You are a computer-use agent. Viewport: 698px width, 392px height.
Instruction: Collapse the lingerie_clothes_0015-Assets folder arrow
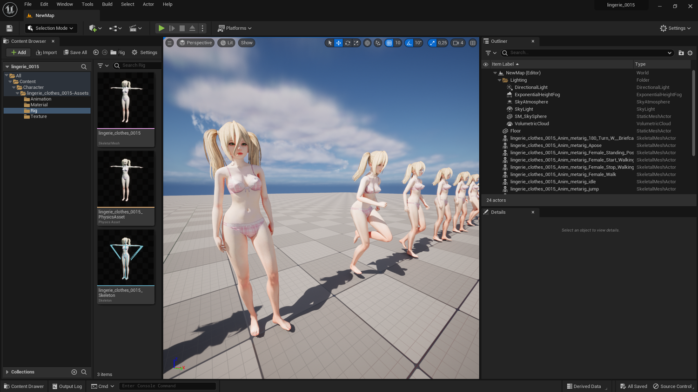point(18,93)
